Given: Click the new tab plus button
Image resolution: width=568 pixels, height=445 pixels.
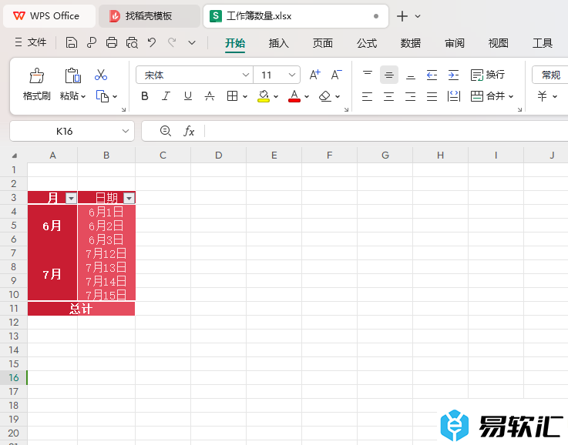Looking at the screenshot, I should click(x=402, y=16).
